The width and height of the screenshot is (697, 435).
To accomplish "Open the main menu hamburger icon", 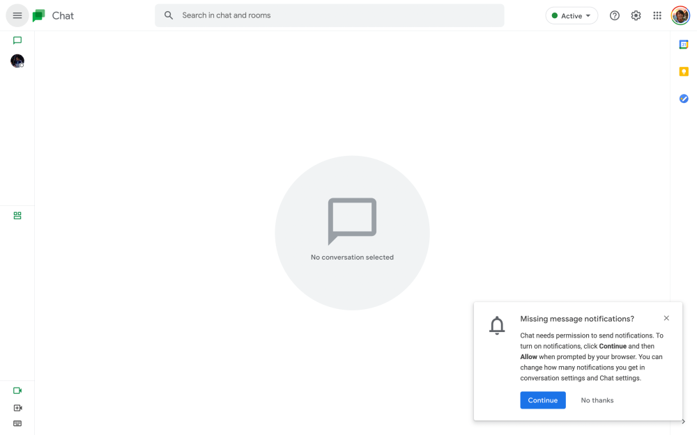I will [x=17, y=15].
